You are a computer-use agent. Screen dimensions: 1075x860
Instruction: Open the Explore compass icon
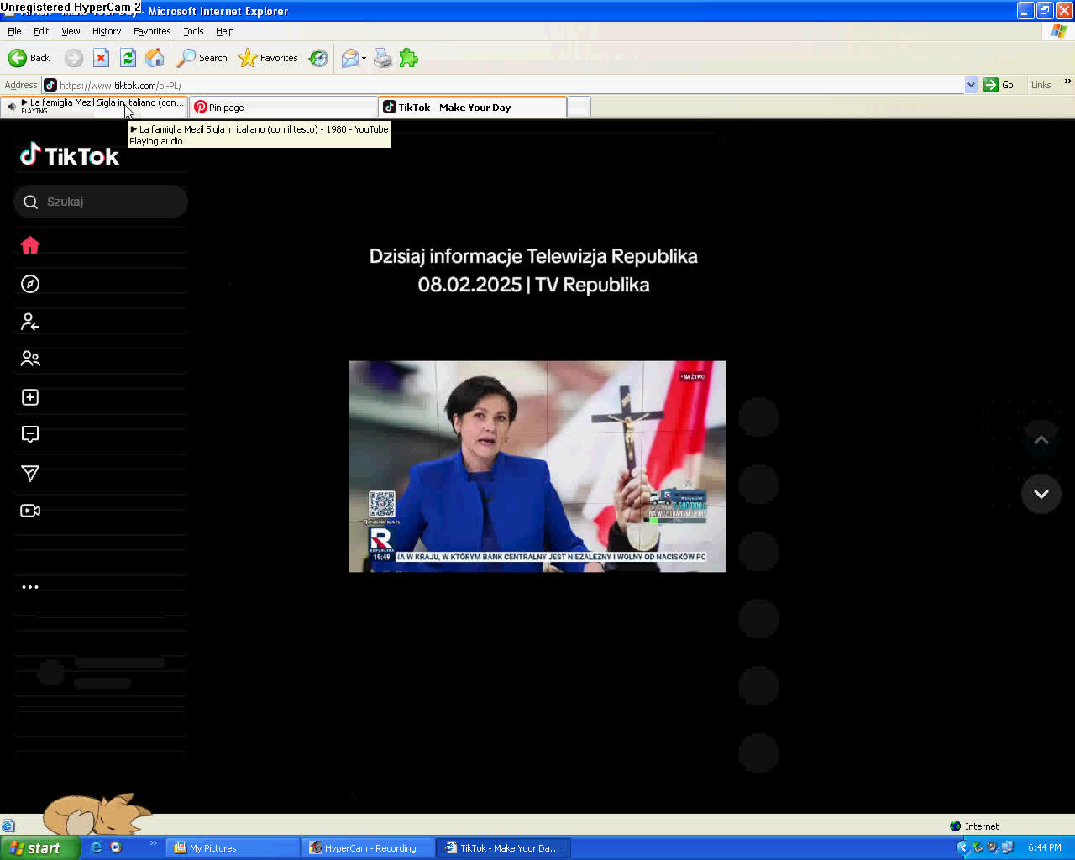[30, 284]
